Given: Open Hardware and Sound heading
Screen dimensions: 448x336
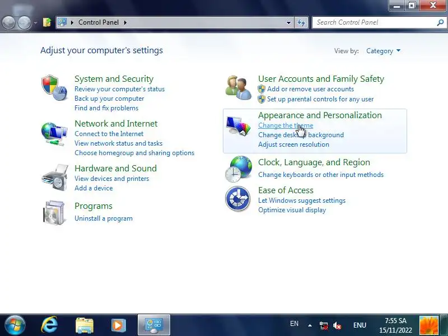Looking at the screenshot, I should (x=115, y=169).
